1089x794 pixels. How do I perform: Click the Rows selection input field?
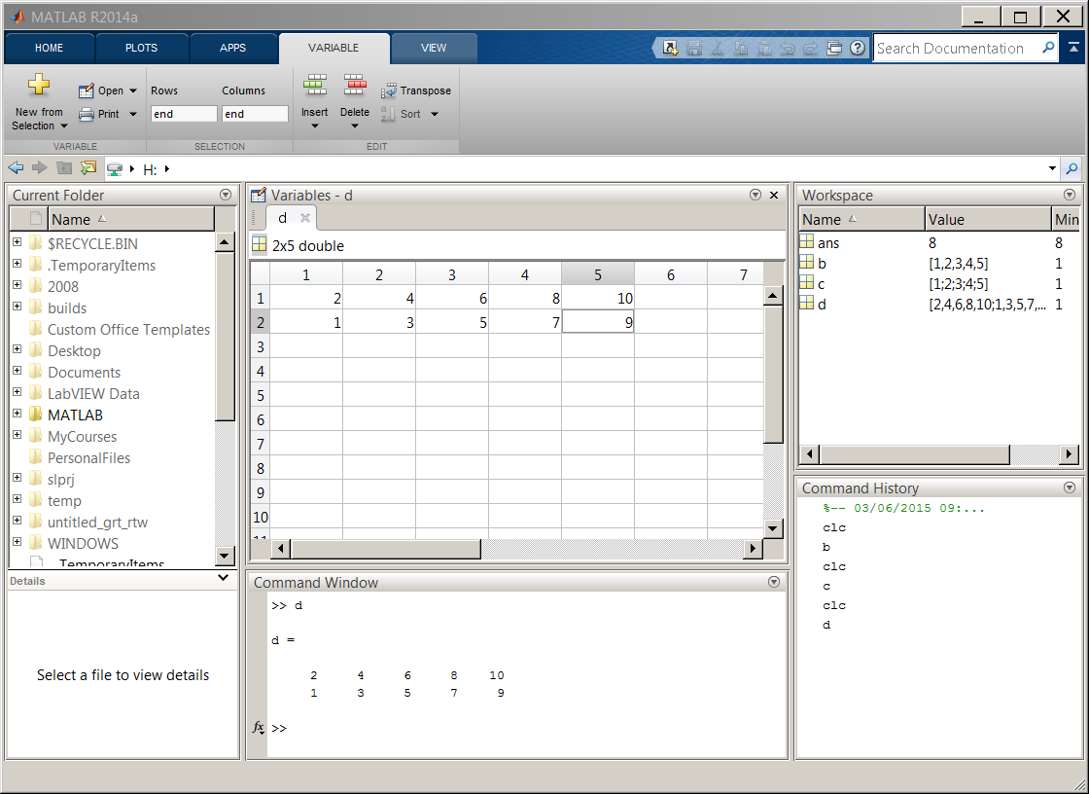click(x=184, y=114)
